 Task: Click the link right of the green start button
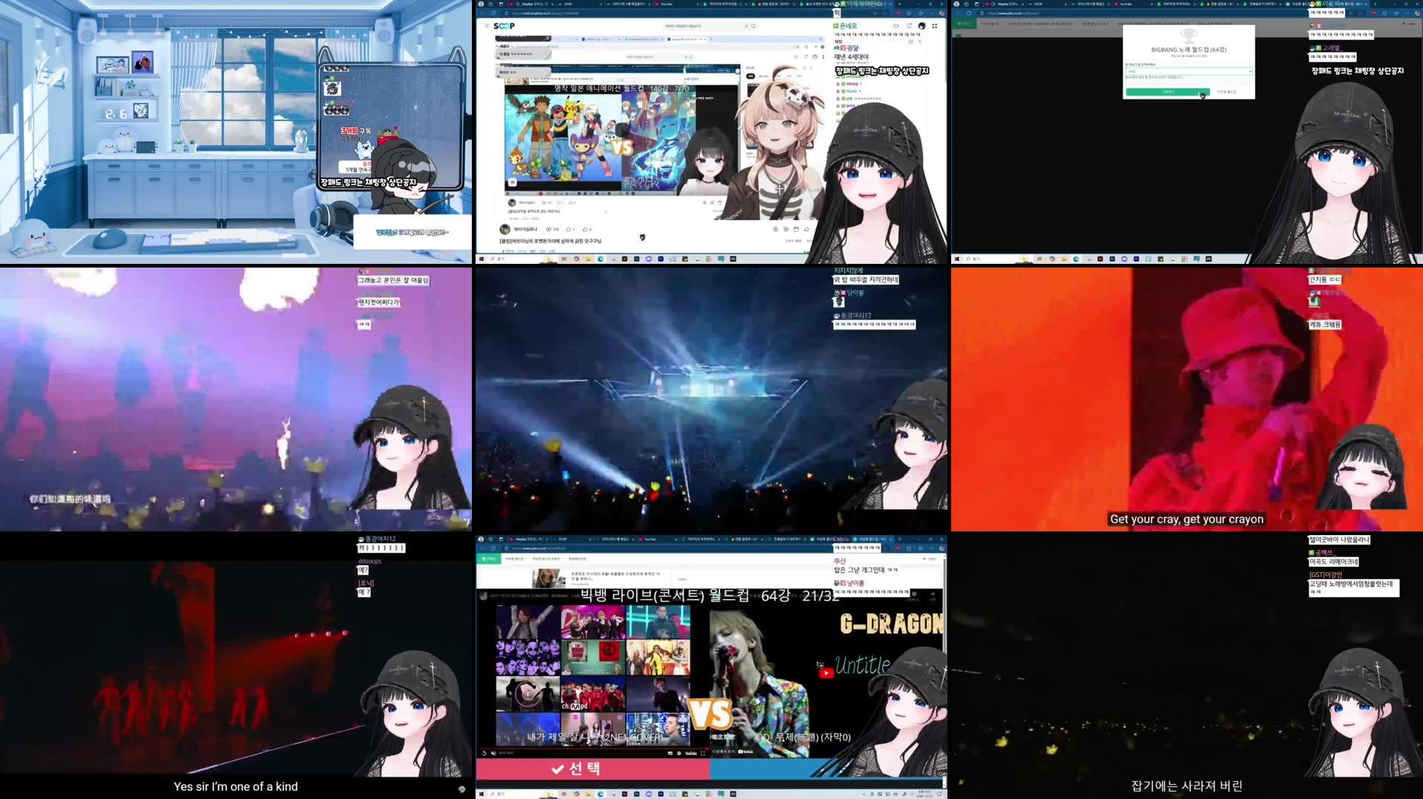(1227, 92)
